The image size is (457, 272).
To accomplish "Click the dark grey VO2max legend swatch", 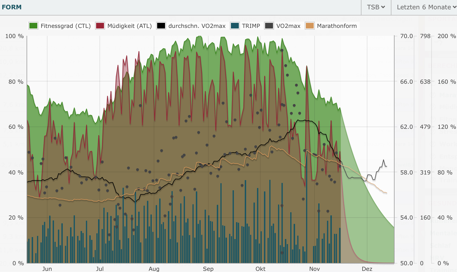I will 269,26.
